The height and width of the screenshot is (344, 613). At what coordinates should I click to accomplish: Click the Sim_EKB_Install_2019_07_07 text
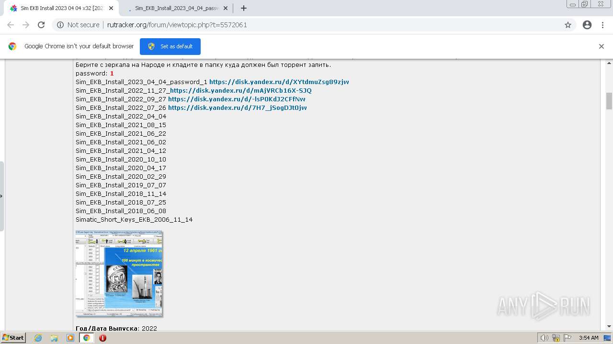click(121, 185)
